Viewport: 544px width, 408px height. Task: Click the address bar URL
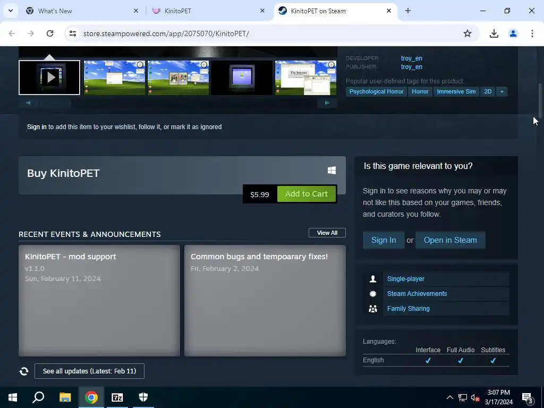[x=166, y=33]
